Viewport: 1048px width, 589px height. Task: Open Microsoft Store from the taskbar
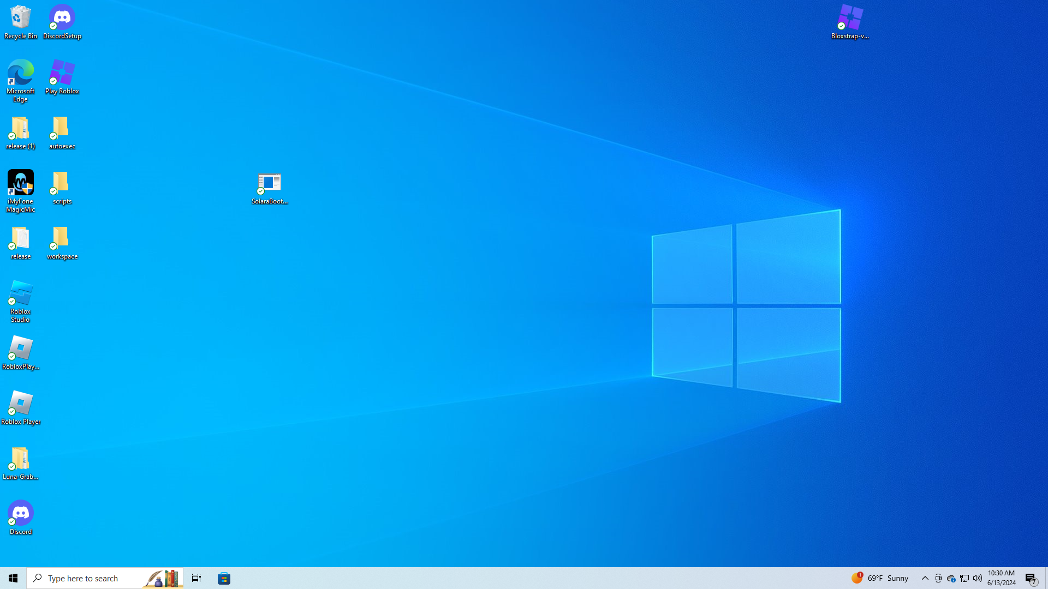point(224,578)
